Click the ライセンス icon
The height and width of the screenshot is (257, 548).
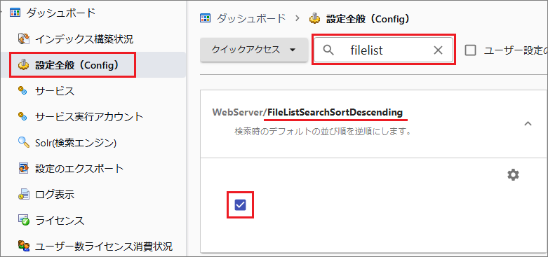(23, 221)
